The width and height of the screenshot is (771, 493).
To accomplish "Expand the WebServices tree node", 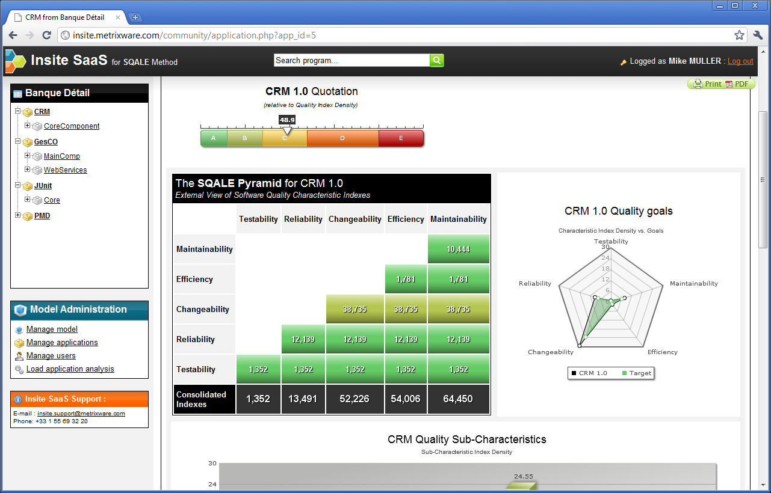I will point(28,170).
